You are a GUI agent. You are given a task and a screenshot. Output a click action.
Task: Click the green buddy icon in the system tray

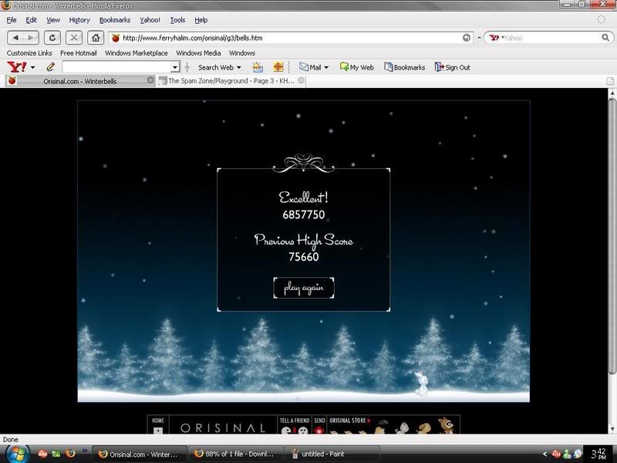coord(567,454)
